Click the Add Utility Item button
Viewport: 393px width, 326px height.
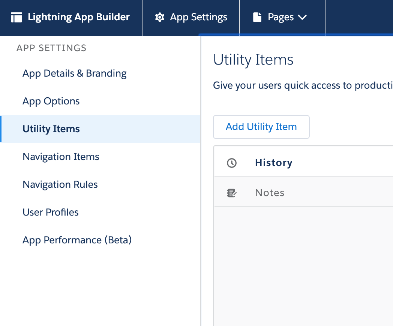coord(261,127)
